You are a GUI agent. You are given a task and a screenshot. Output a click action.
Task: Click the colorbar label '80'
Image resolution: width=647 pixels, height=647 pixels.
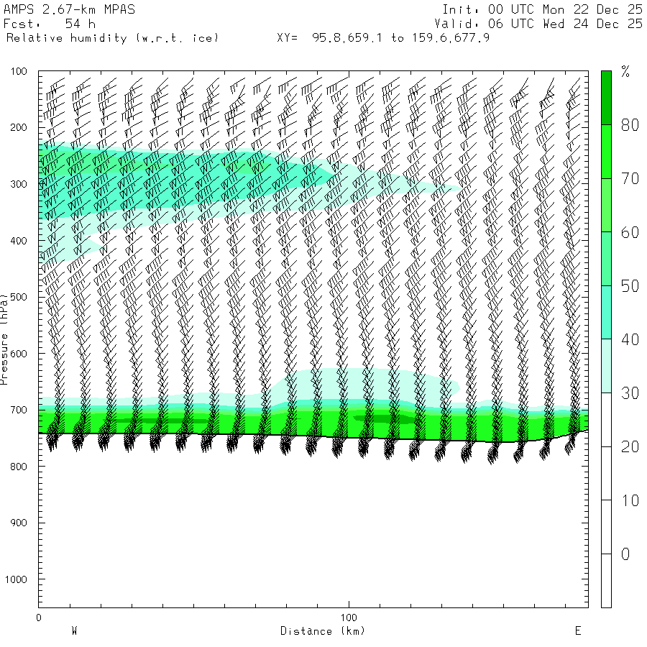pos(630,125)
